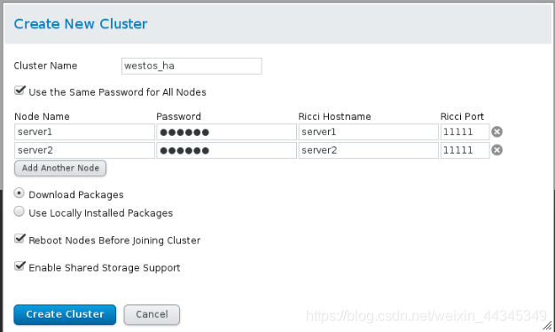Click the Ricci Port column header

coord(462,116)
